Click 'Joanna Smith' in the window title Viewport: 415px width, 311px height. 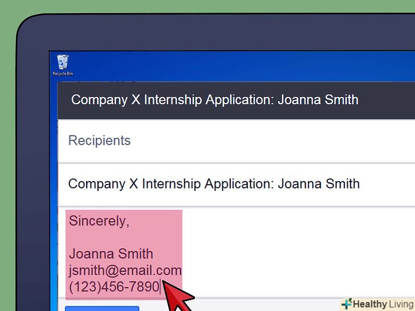point(318,100)
